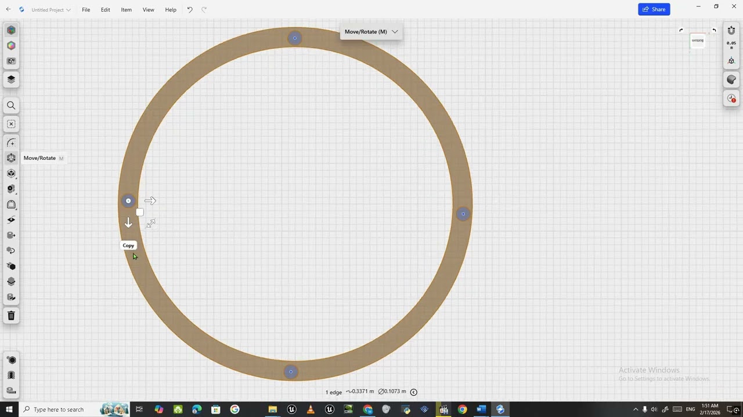This screenshot has height=417, width=743.
Task: Click the Copy badge near the gizmo
Action: coord(128,246)
